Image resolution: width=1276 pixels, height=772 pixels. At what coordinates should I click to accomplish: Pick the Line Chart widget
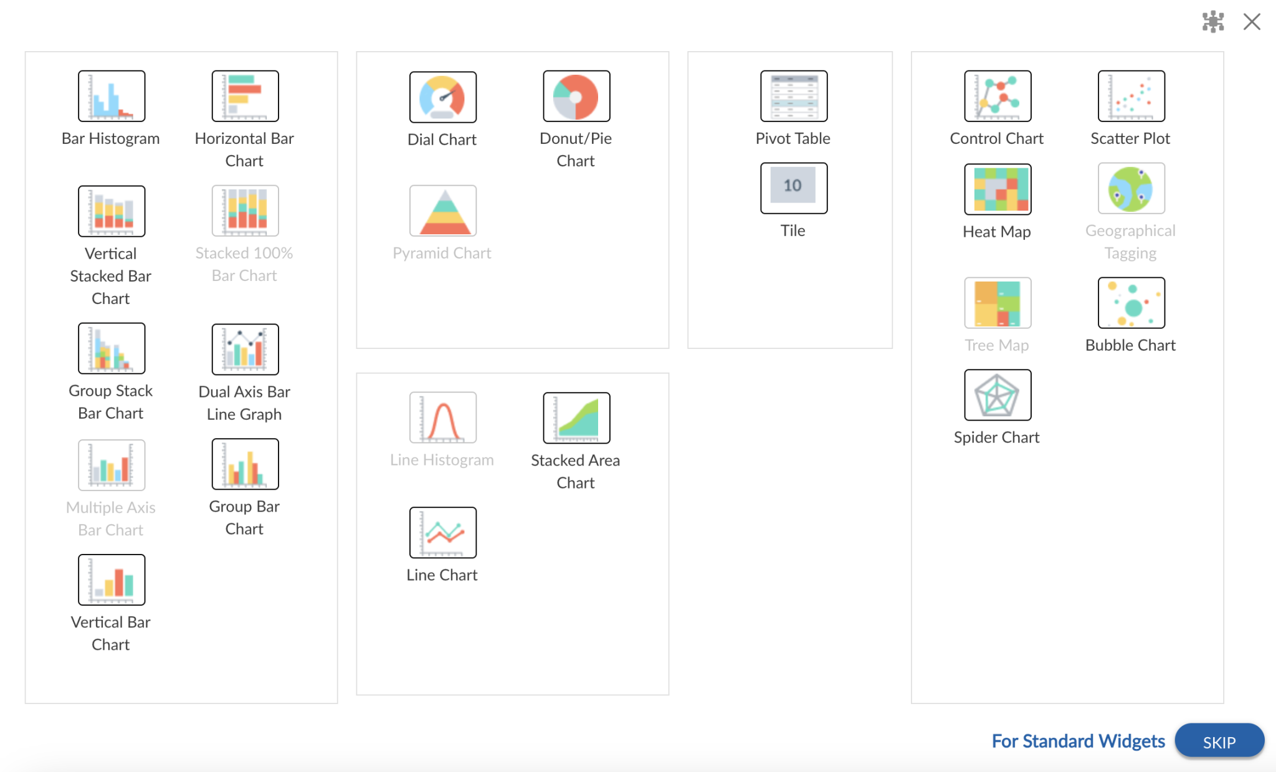point(442,533)
